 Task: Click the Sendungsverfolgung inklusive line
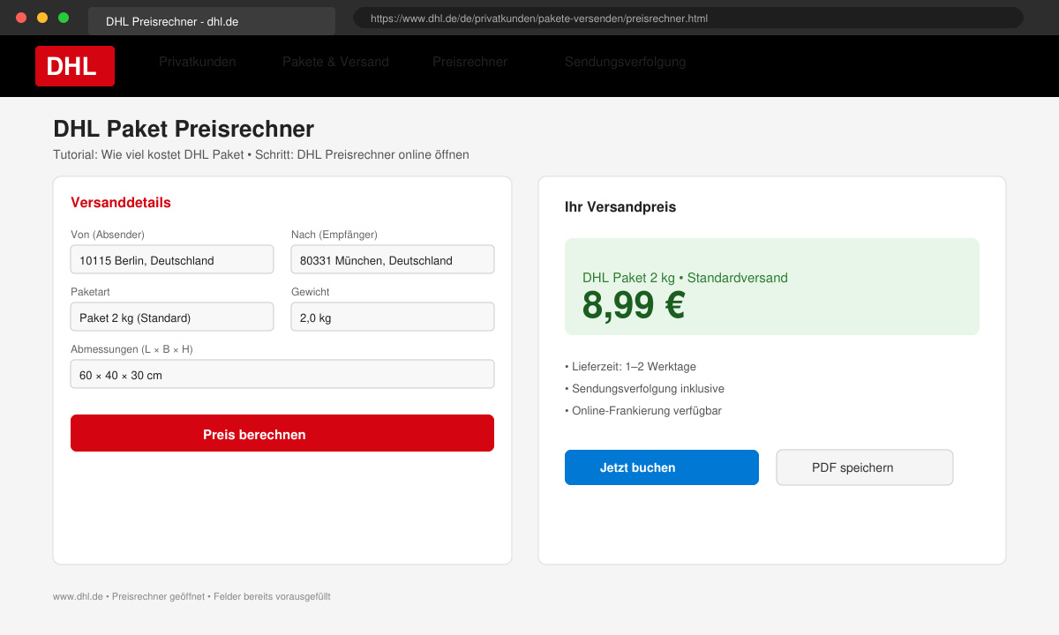point(644,388)
